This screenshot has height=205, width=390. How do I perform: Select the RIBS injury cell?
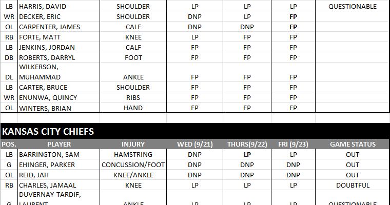133,97
